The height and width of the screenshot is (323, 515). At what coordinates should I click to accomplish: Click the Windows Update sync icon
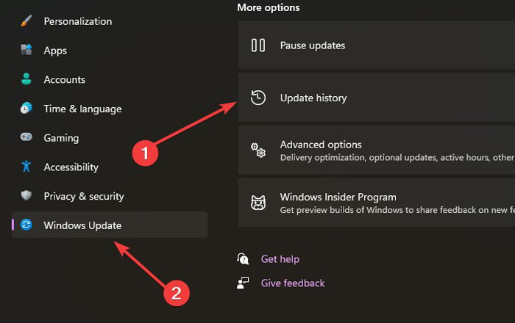[26, 225]
